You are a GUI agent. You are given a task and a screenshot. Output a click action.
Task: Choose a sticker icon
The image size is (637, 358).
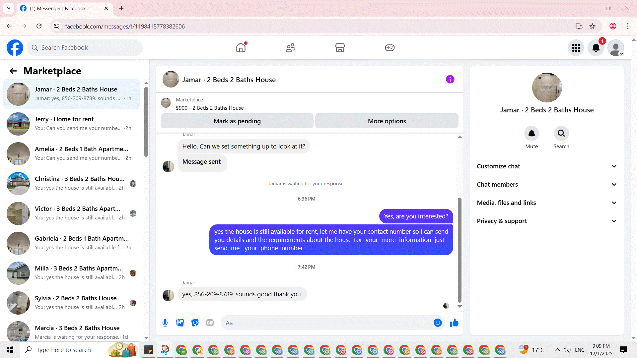[x=195, y=323]
